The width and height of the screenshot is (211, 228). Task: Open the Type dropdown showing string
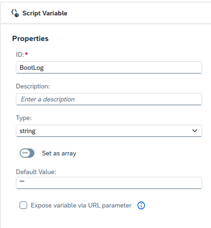coord(109,131)
